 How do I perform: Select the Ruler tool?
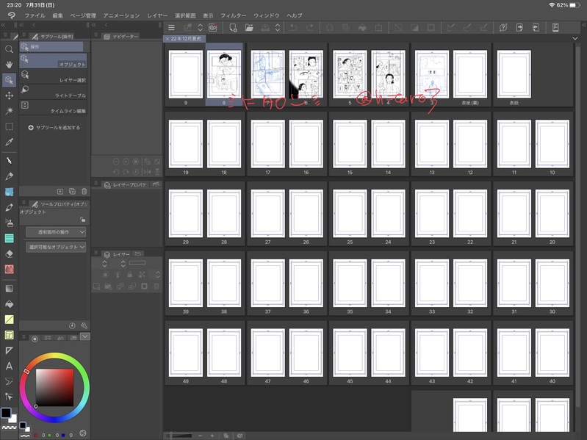point(9,350)
